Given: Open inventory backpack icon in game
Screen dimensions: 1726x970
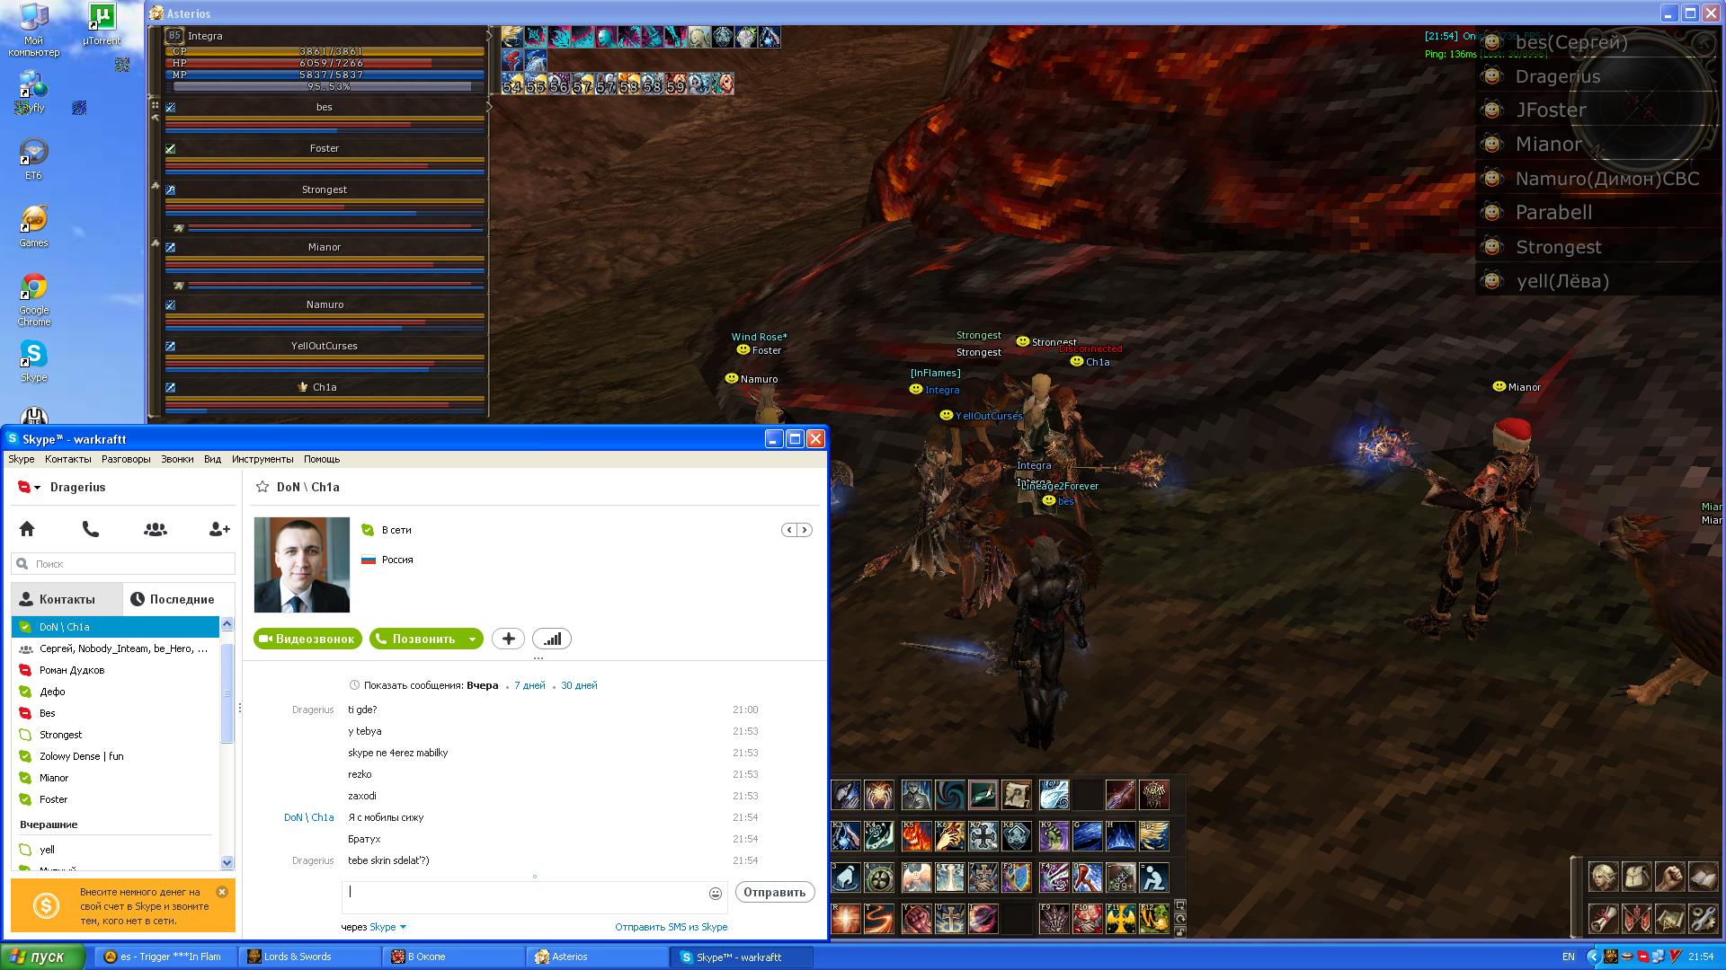Looking at the screenshot, I should coord(1636,877).
